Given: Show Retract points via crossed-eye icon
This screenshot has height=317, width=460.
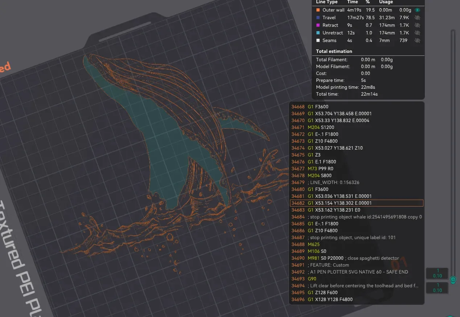Looking at the screenshot, I should 417,25.
